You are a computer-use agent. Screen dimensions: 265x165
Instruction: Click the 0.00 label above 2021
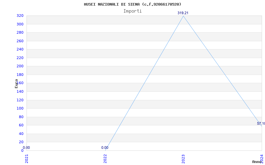pos(26,148)
